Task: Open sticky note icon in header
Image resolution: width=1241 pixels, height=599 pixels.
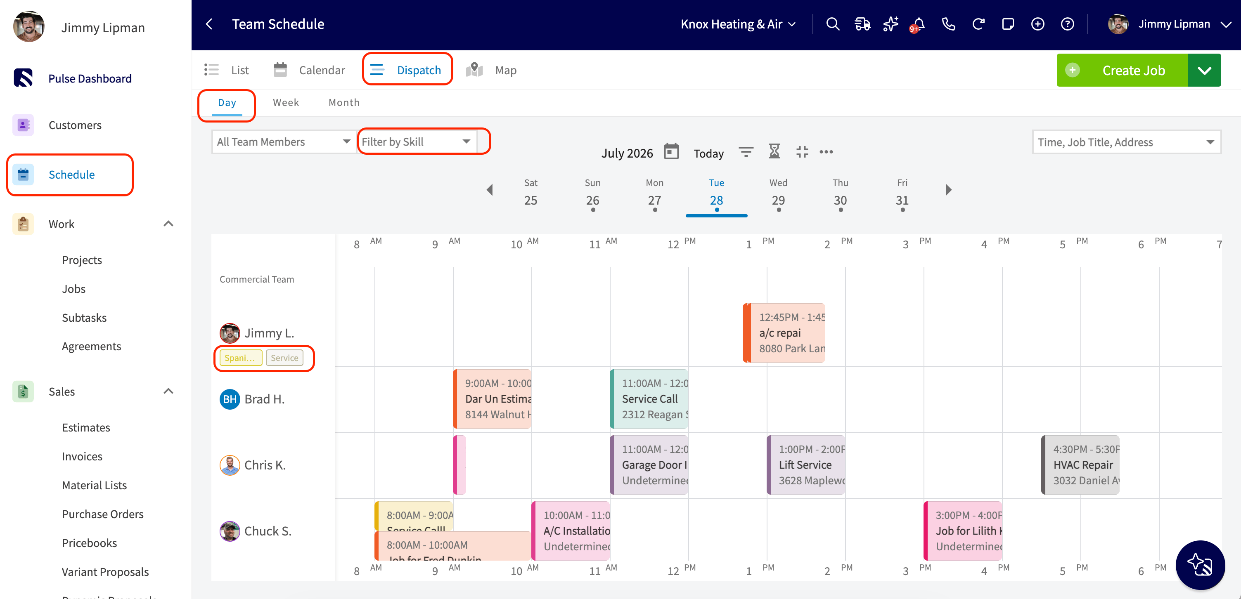Action: 1008,24
